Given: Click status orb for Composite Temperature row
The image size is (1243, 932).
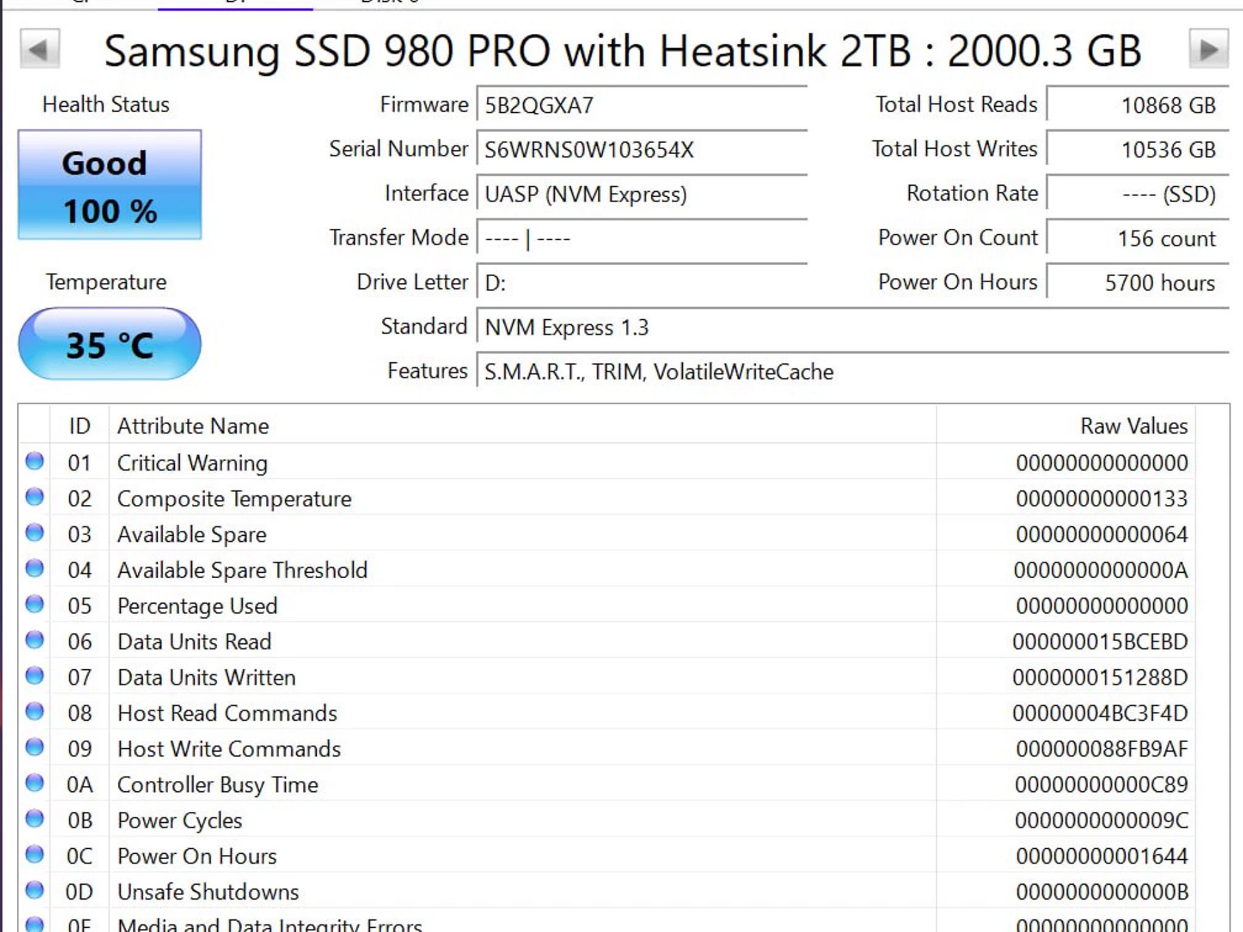Looking at the screenshot, I should [35, 498].
